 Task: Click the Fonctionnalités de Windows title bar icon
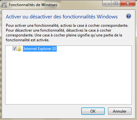coord(5,5)
